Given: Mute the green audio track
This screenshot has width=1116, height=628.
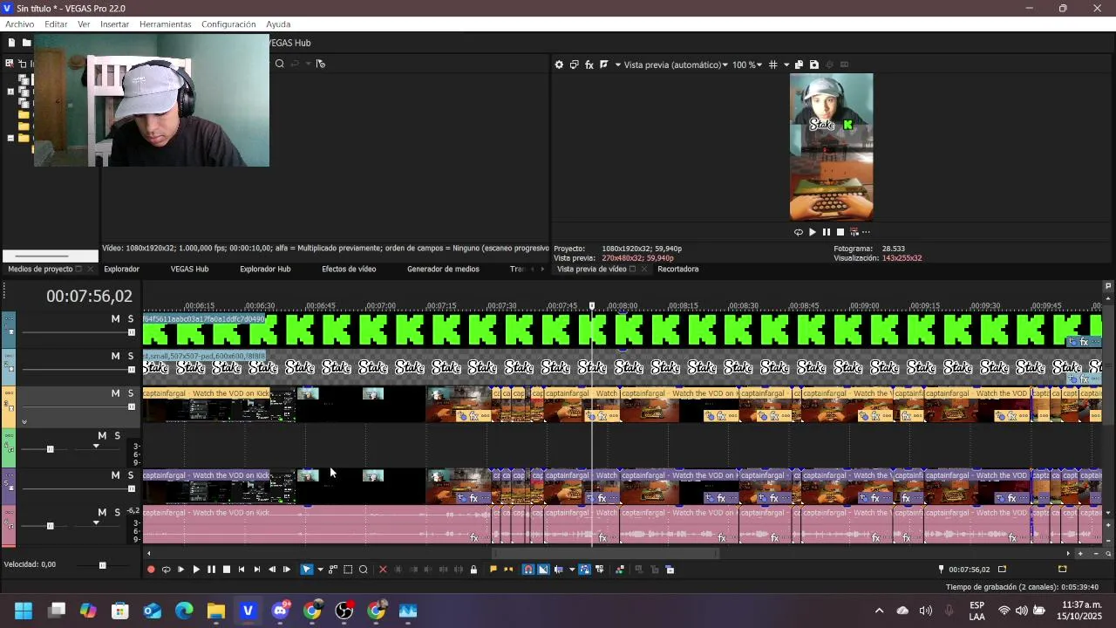Looking at the screenshot, I should pyautogui.click(x=102, y=435).
